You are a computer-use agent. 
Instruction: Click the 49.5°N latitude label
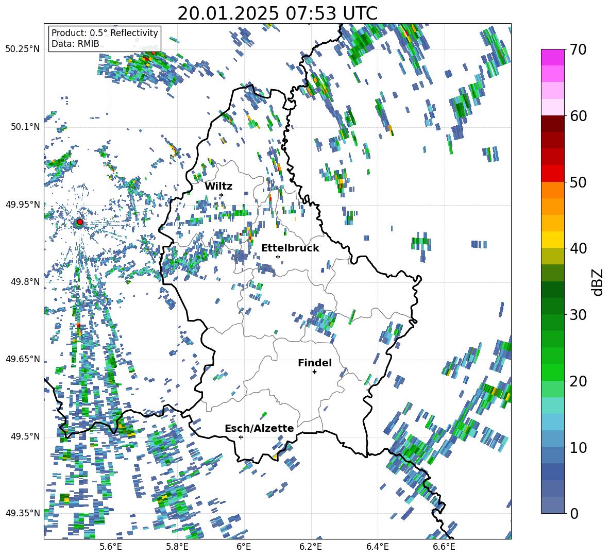point(25,436)
